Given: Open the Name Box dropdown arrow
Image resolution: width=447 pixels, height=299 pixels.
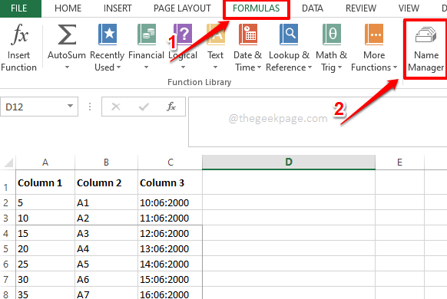Looking at the screenshot, I should 70,106.
